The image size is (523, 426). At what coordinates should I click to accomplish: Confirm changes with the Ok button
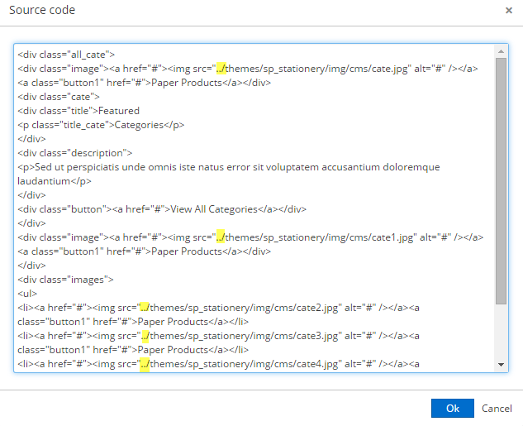coord(452,408)
